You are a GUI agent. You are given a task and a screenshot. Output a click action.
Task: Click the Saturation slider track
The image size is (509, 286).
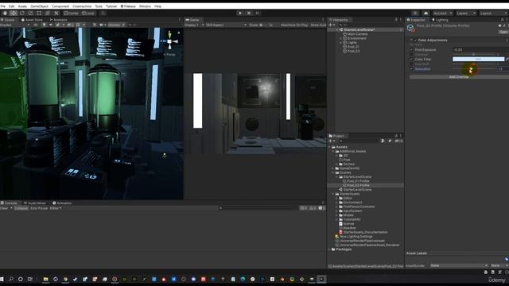[x=474, y=69]
